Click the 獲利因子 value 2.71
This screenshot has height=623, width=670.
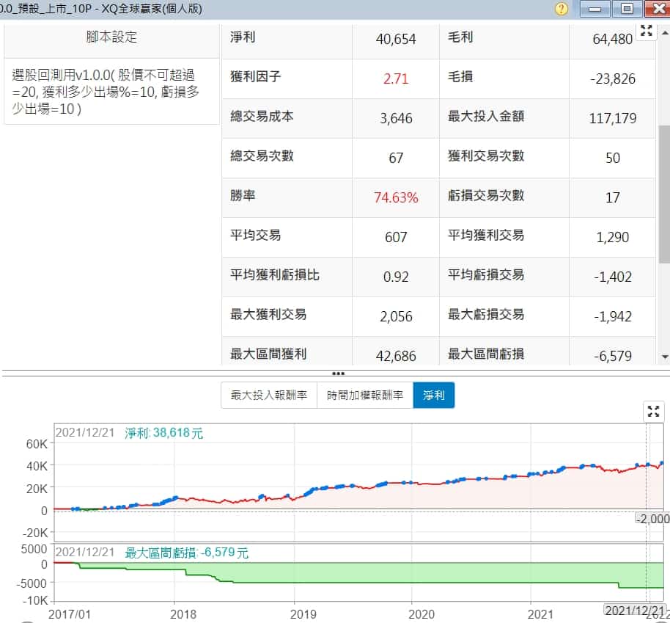[396, 79]
